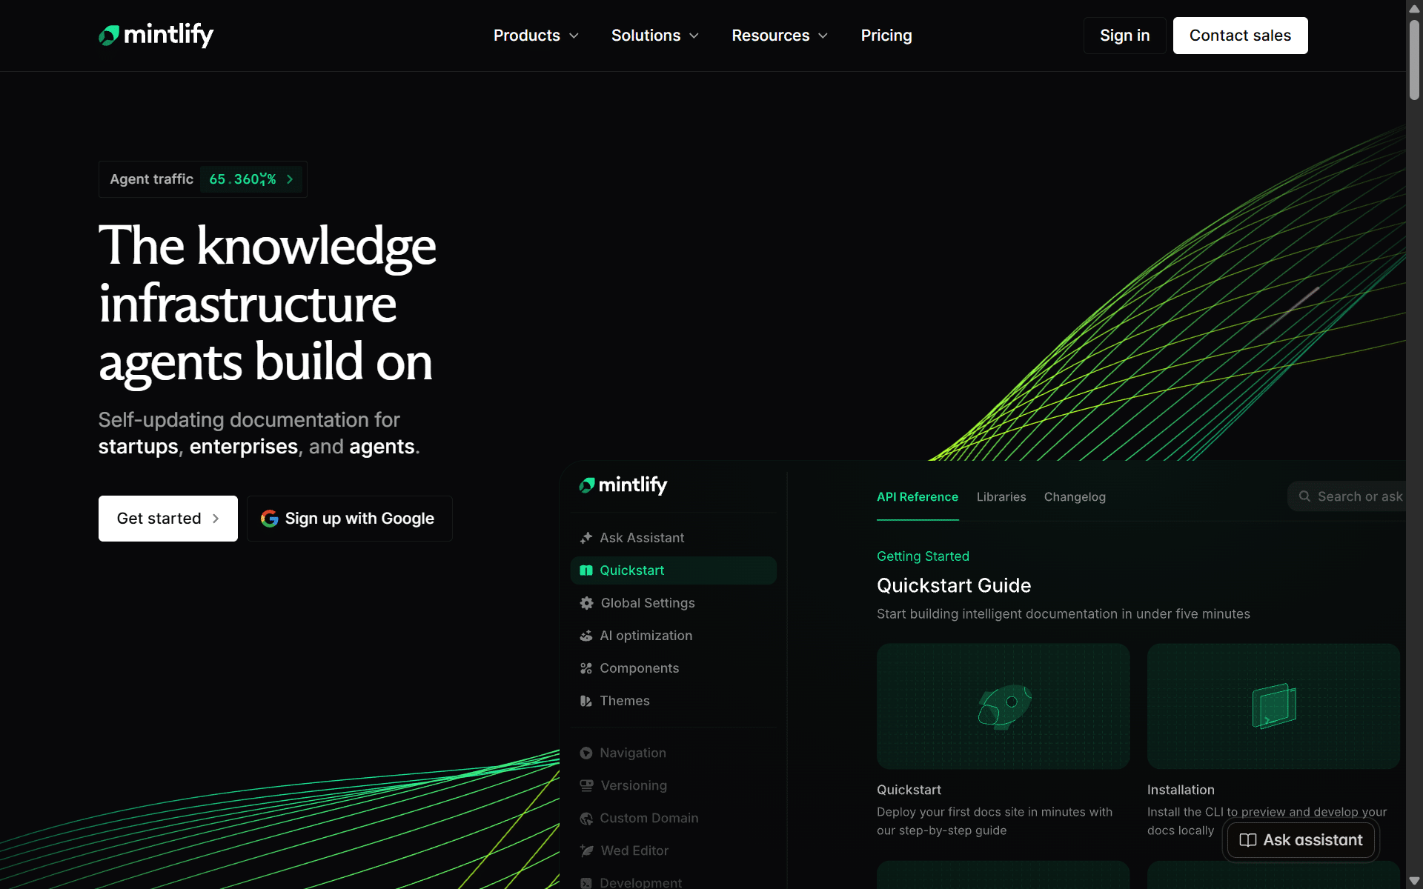1423x889 pixels.
Task: Select Ask Assistant in docs sidebar
Action: 674,538
